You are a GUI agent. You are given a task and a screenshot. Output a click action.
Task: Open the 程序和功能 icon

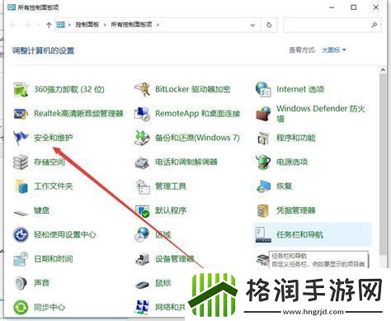263,138
